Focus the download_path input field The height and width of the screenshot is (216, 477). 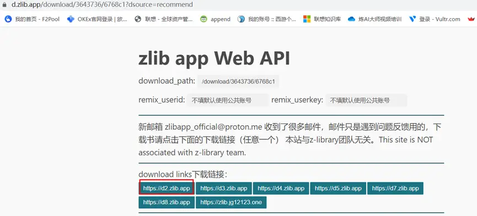[x=238, y=82]
